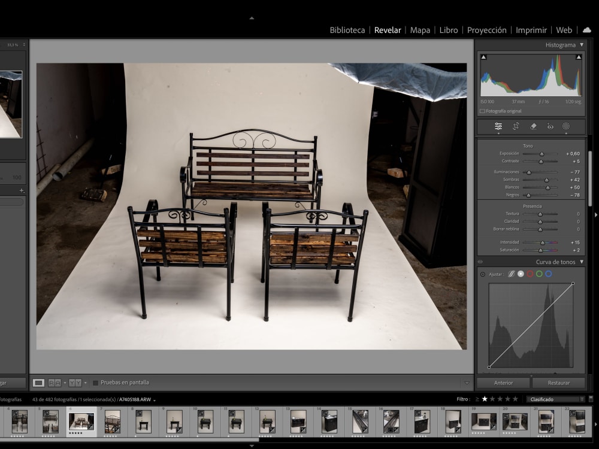Filter by one star rating

[x=485, y=399]
